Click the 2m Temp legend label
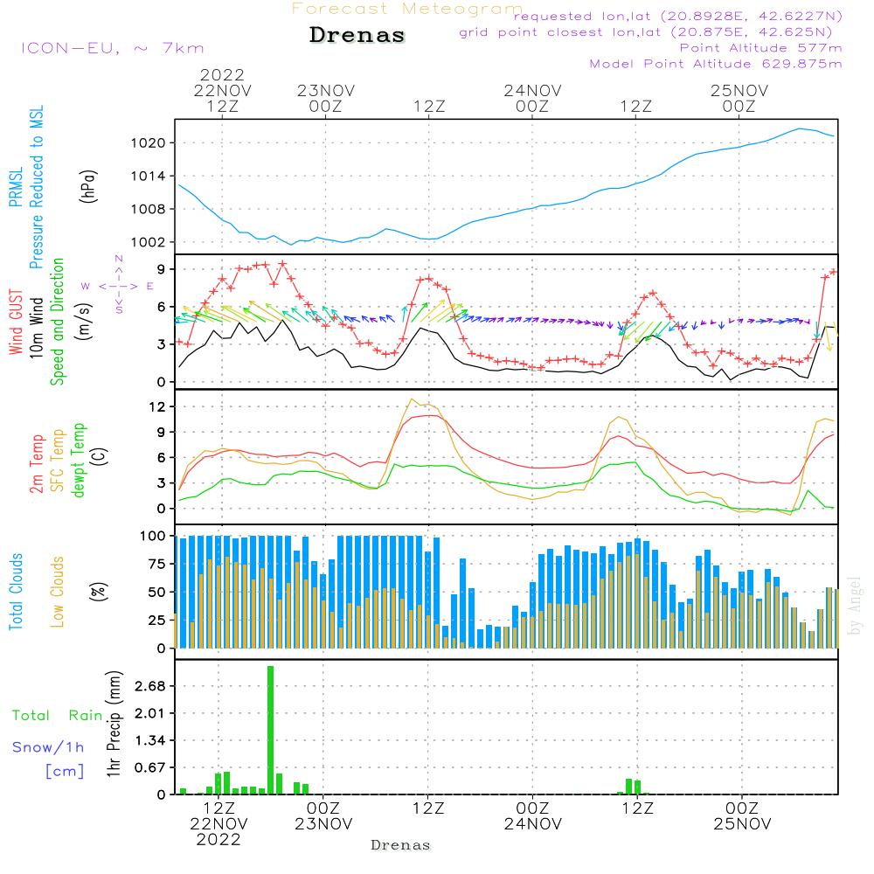Image resolution: width=874 pixels, height=874 pixels. pyautogui.click(x=37, y=464)
